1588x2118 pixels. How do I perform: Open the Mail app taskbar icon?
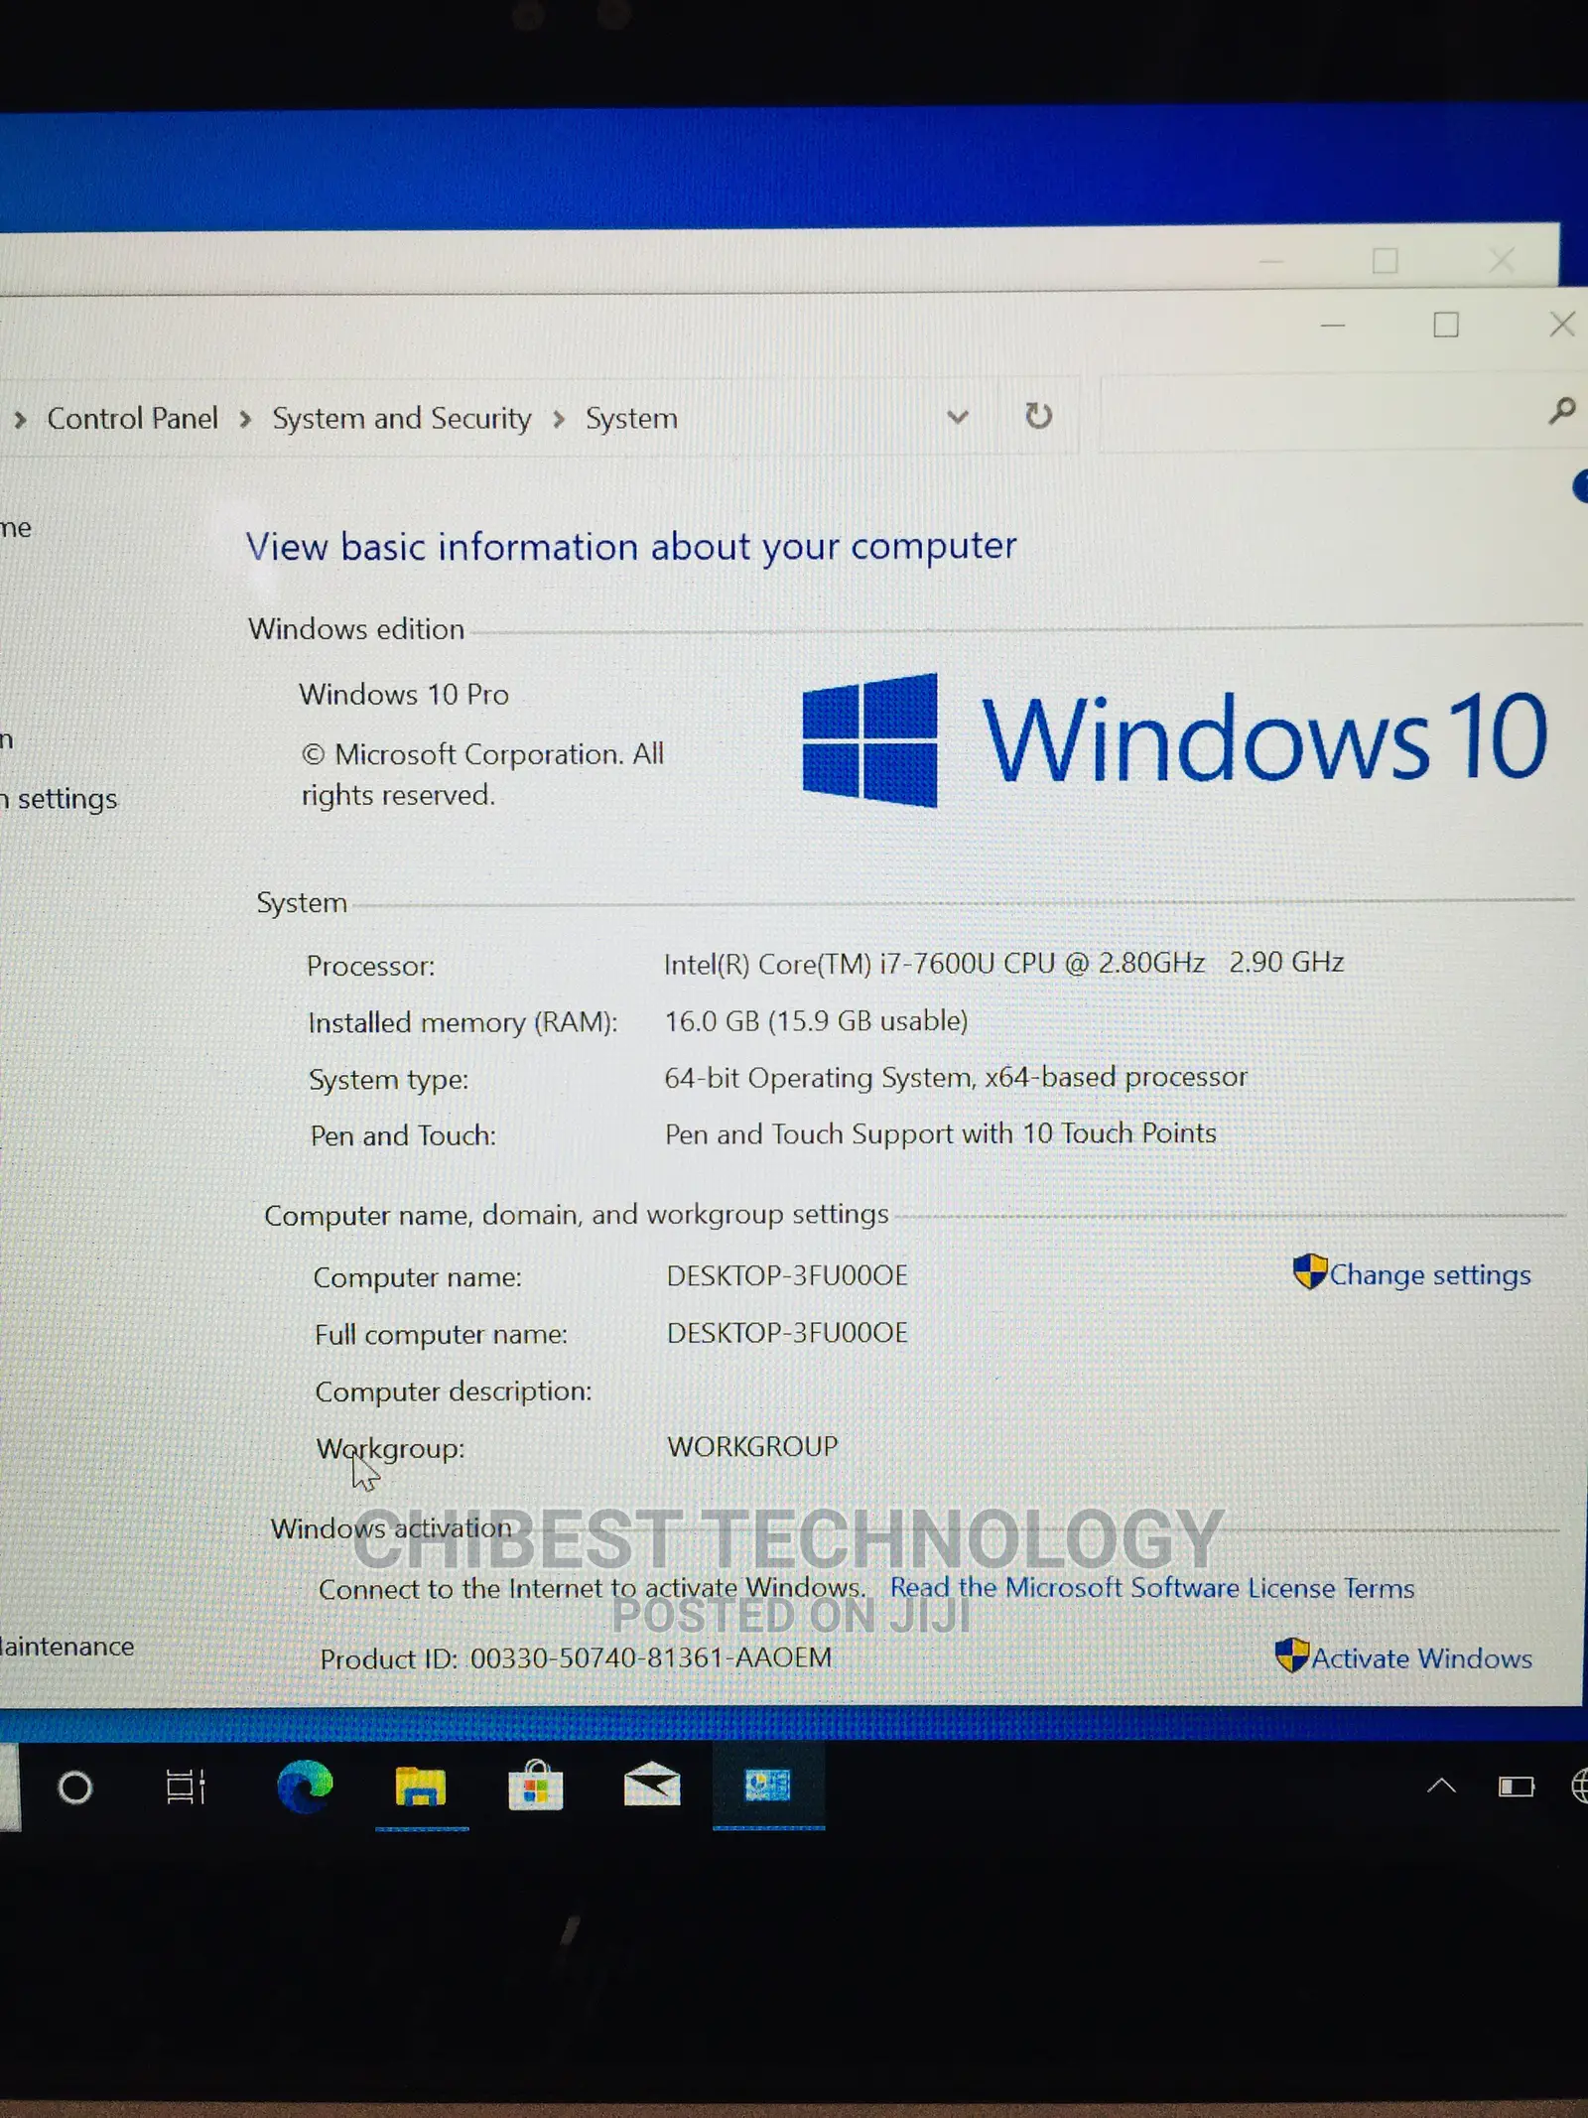[x=651, y=1787]
